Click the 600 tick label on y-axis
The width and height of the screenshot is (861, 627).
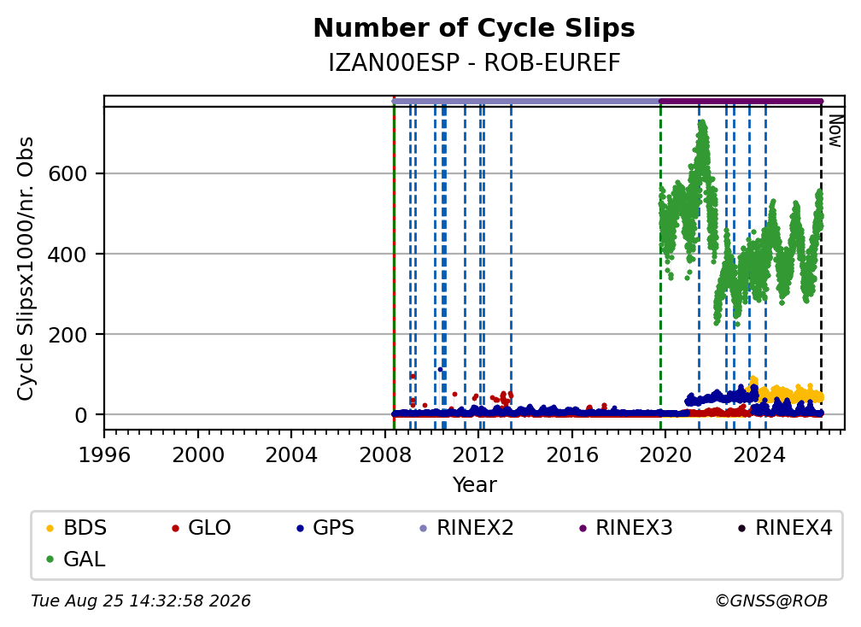click(x=67, y=174)
